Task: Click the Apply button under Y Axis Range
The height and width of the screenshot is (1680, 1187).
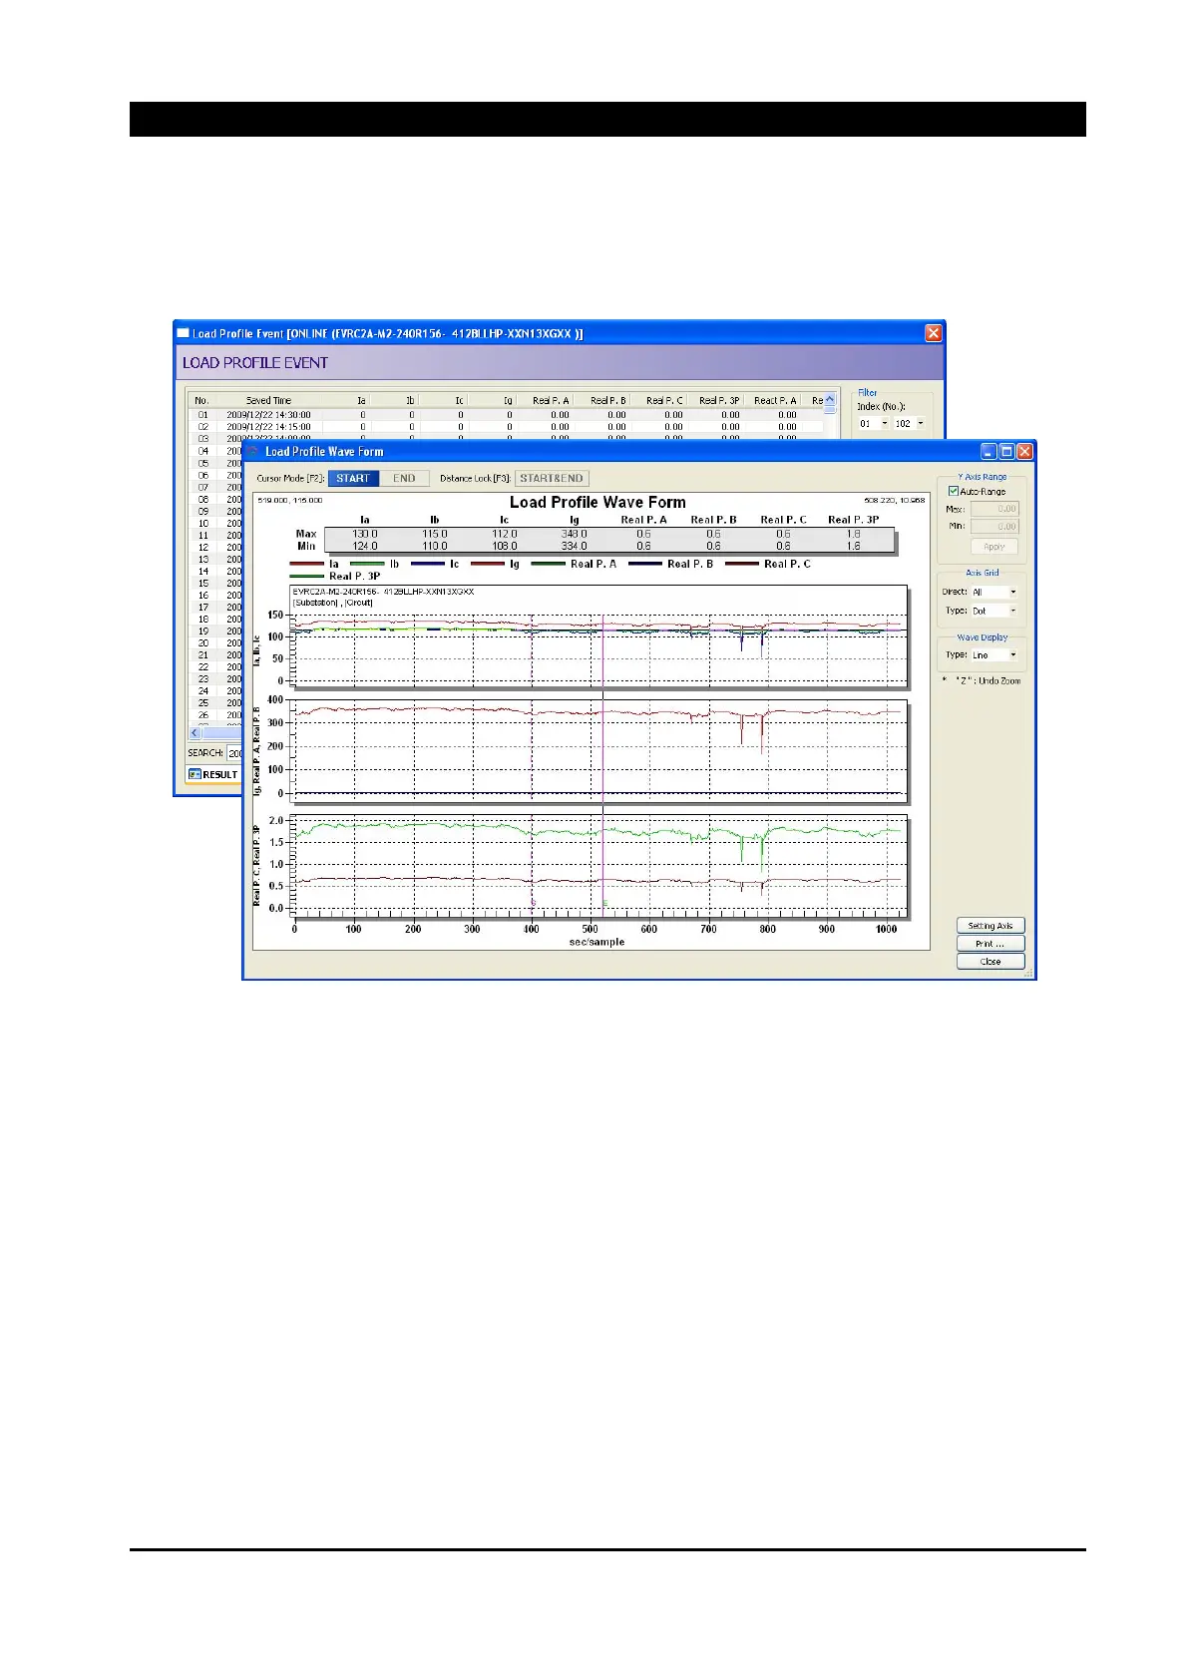Action: [994, 547]
